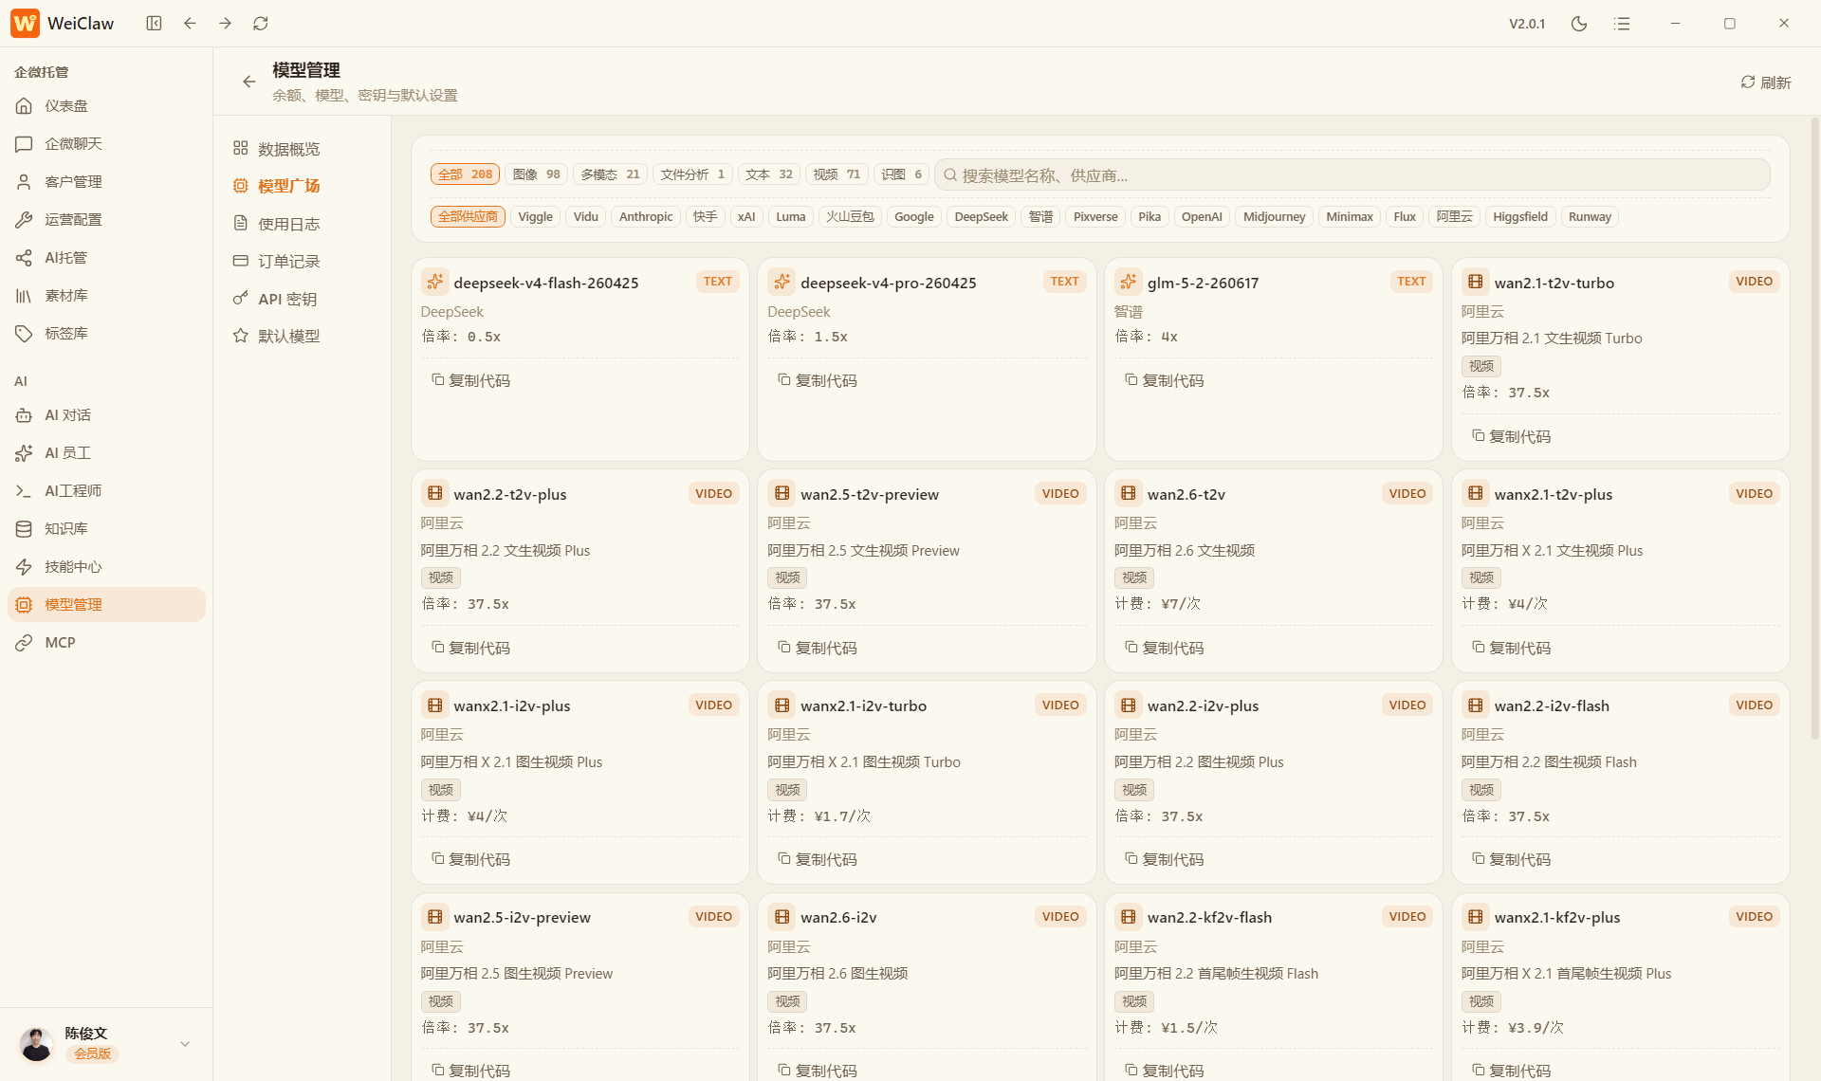Filter models by 文件分析 1
This screenshot has height=1081, width=1821.
692,174
